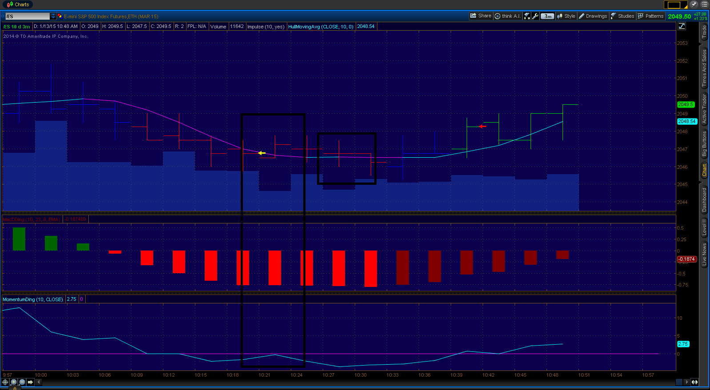Click the bottom-right expand horizontal arrows icon

[x=694, y=382]
